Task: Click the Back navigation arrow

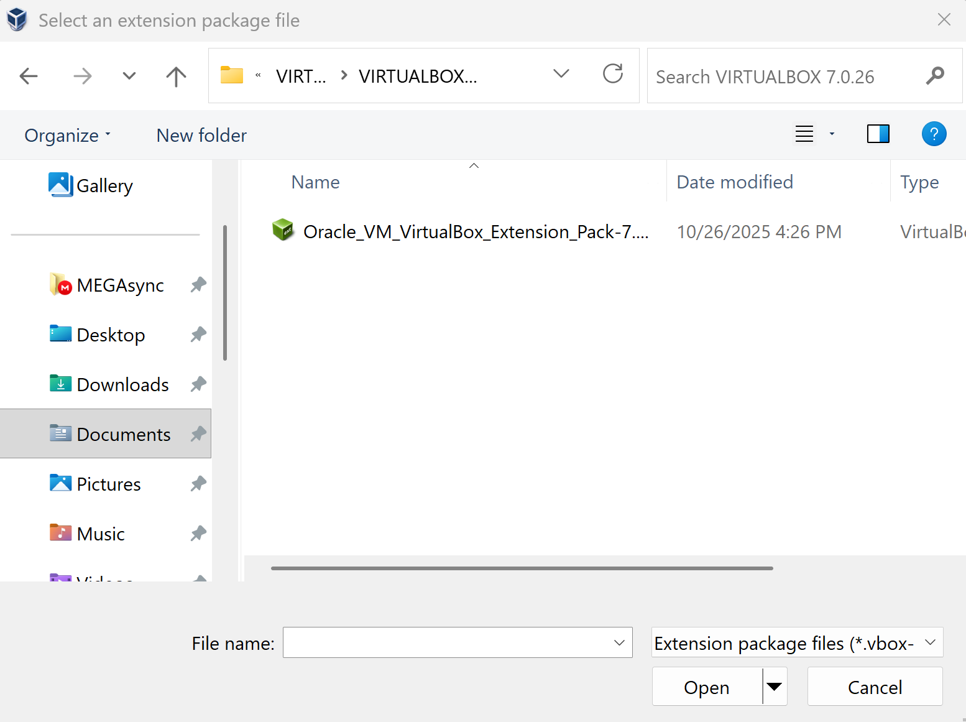Action: tap(29, 76)
